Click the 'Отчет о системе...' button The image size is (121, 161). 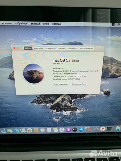(61, 84)
